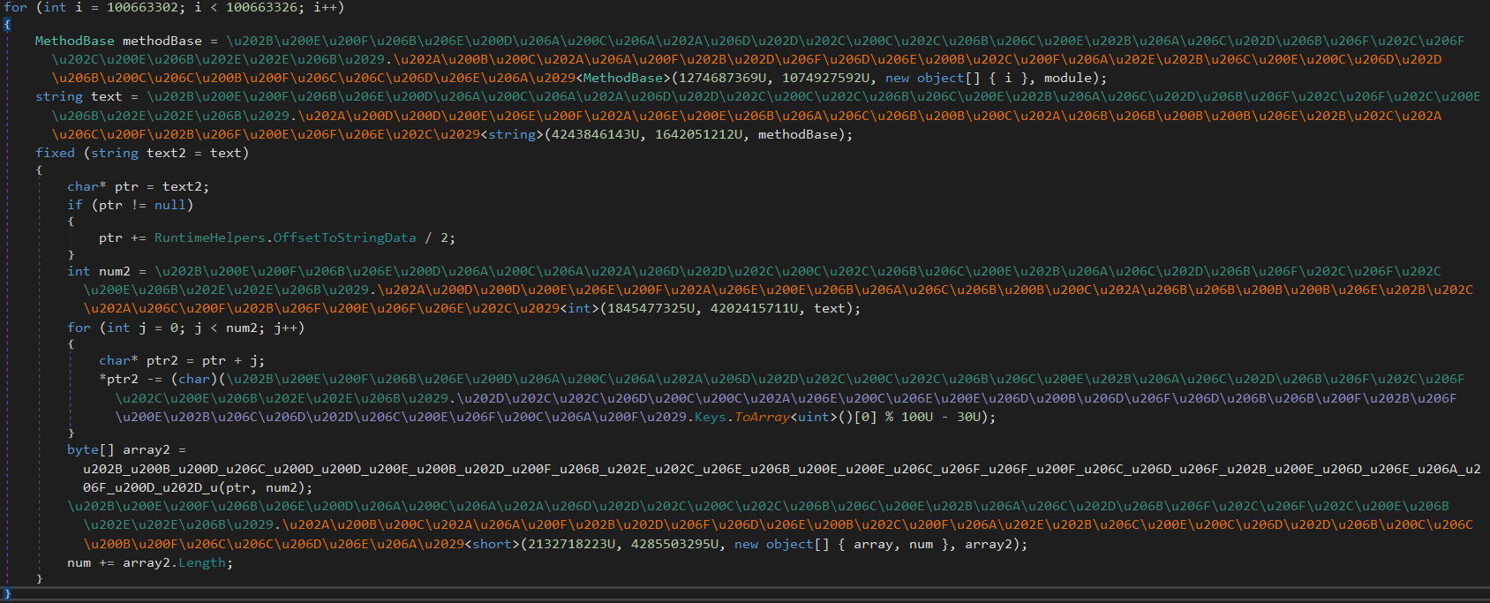The width and height of the screenshot is (1490, 603).
Task: Select the constant 1845477325U
Action: pos(651,308)
